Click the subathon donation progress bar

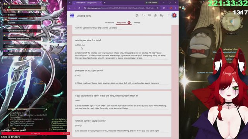coord(36,134)
